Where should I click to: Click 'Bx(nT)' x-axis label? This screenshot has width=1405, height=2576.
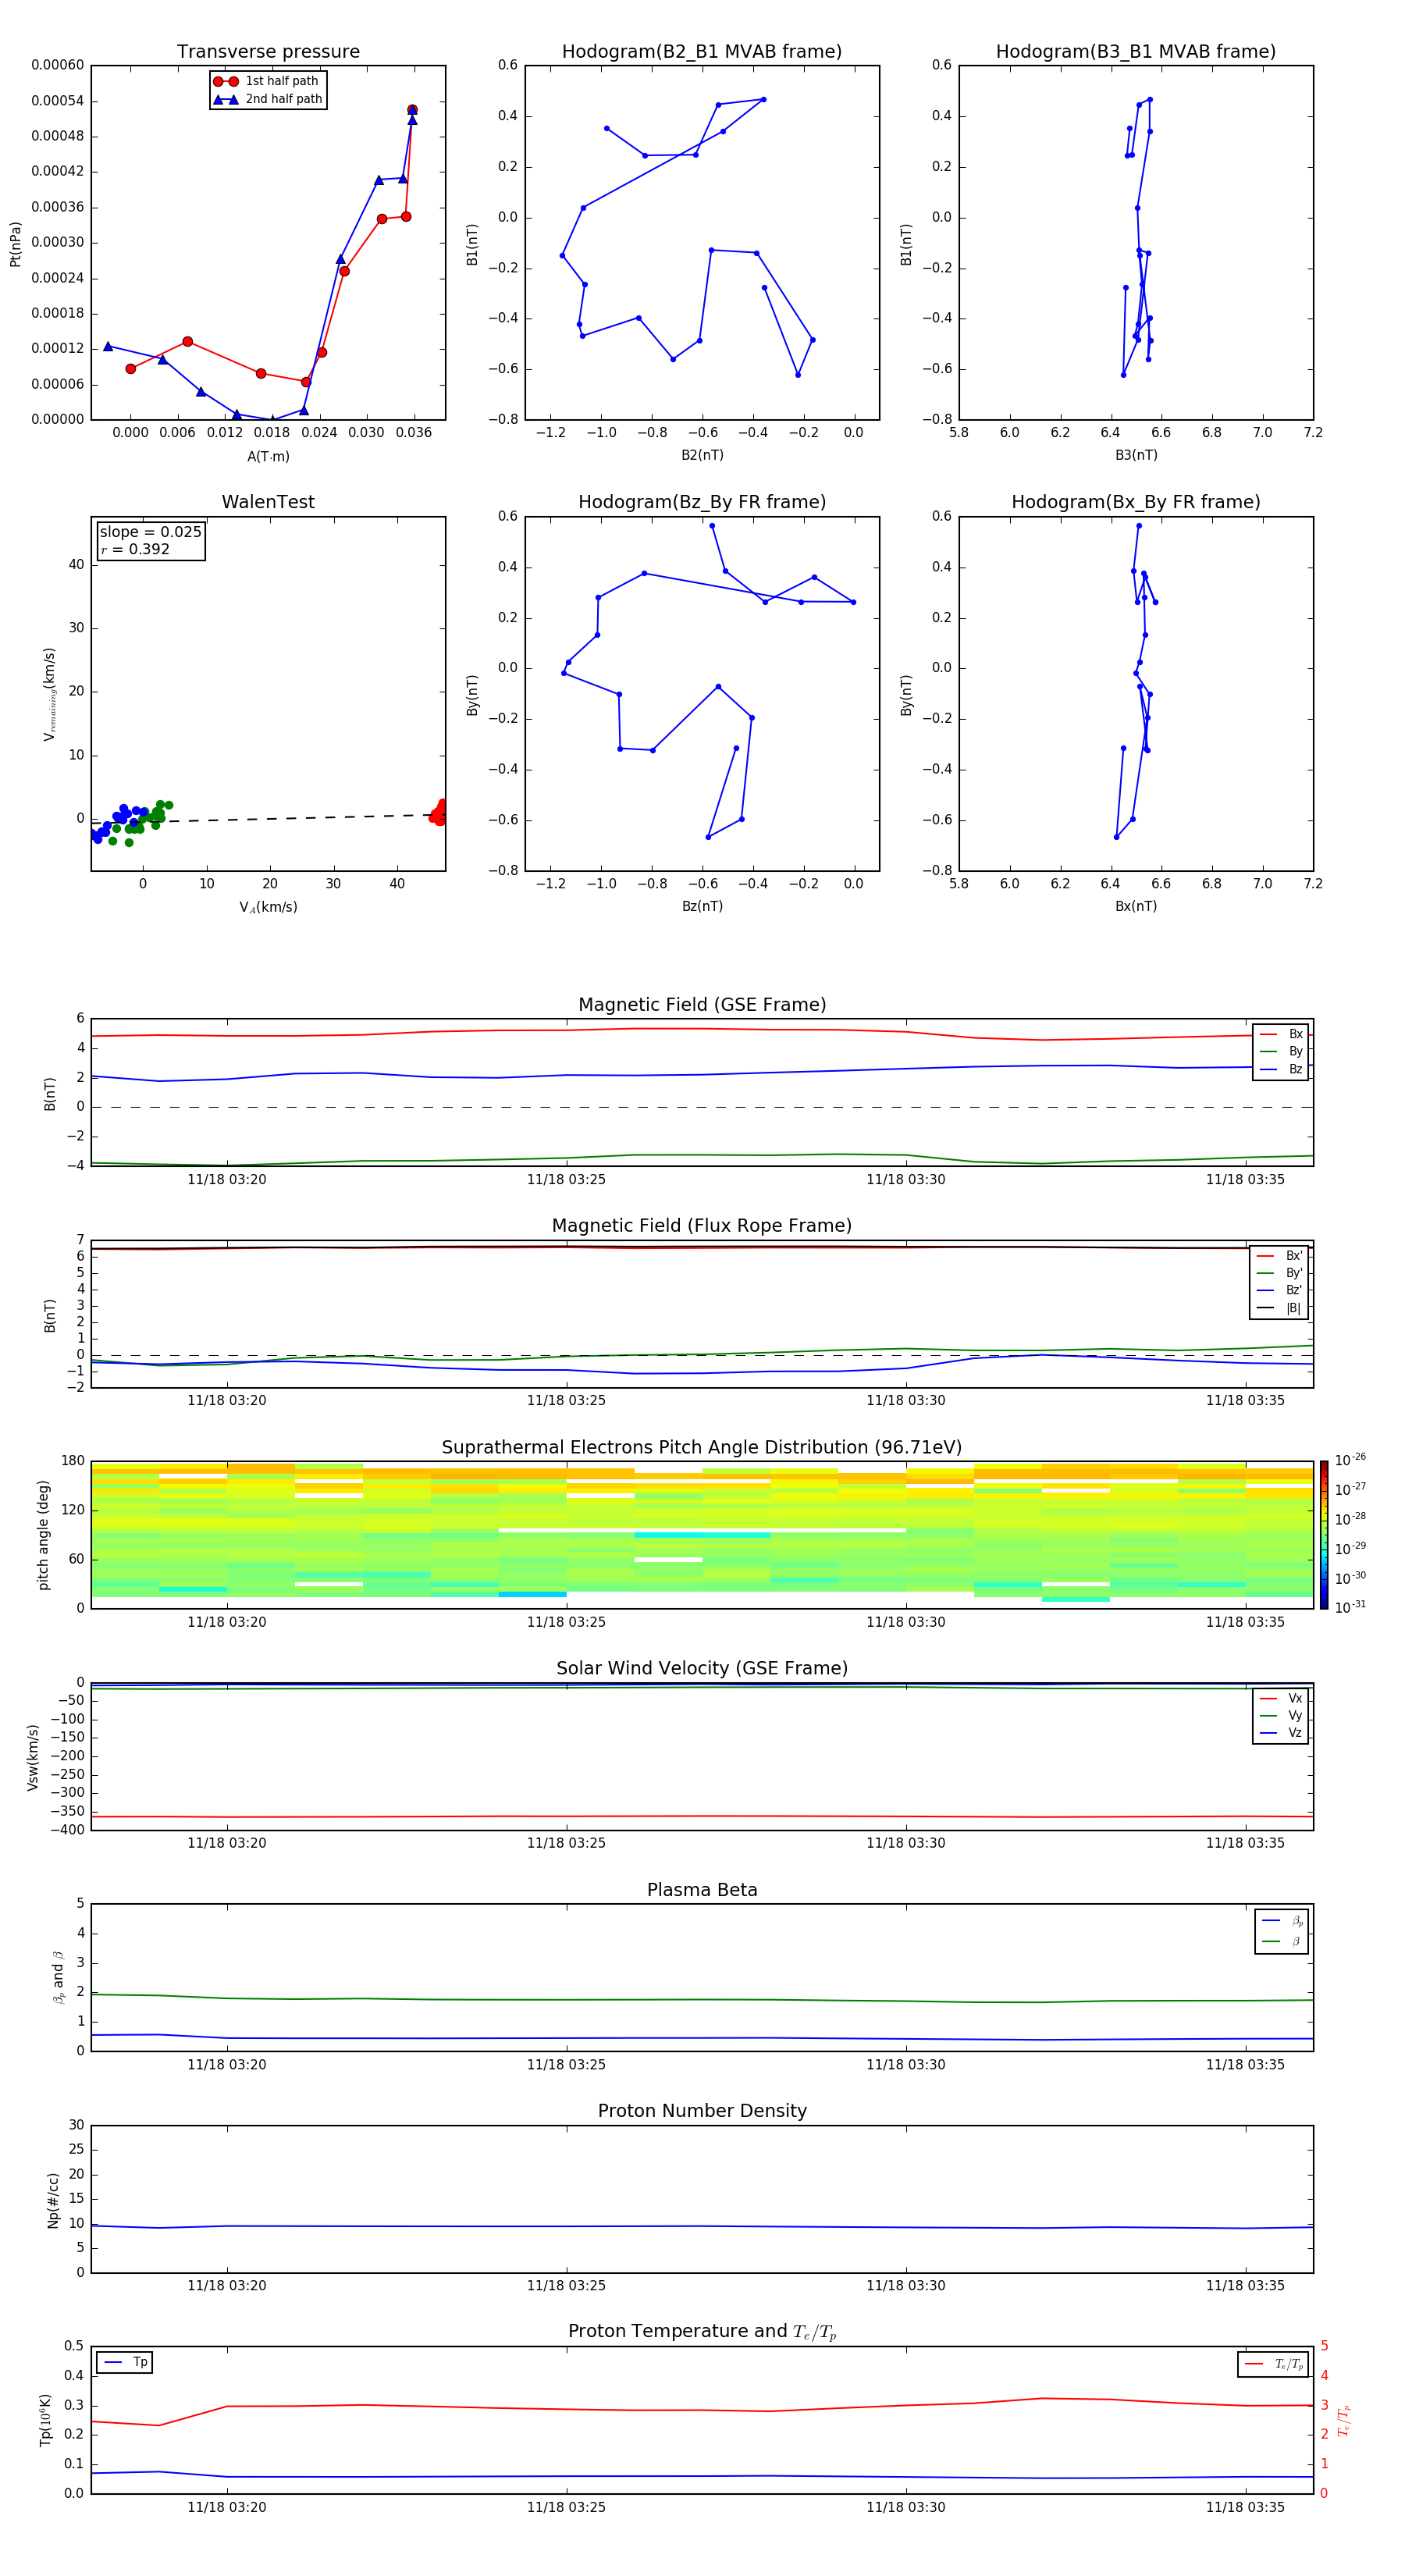(1136, 906)
